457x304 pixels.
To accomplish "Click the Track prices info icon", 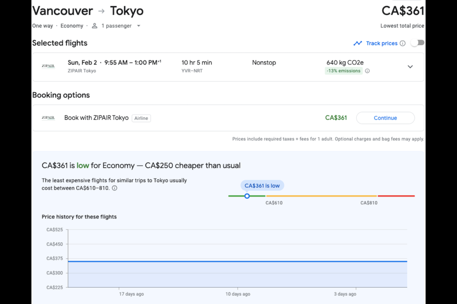I will (403, 43).
